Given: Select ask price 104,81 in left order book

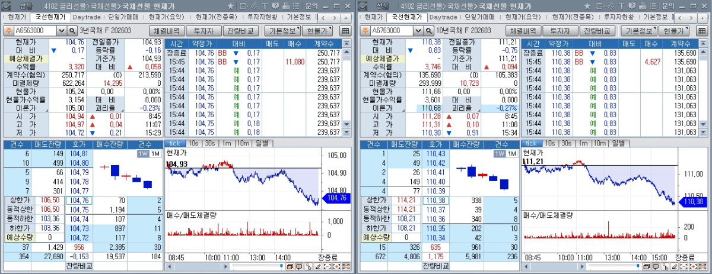Looking at the screenshot, I should 79,154.
